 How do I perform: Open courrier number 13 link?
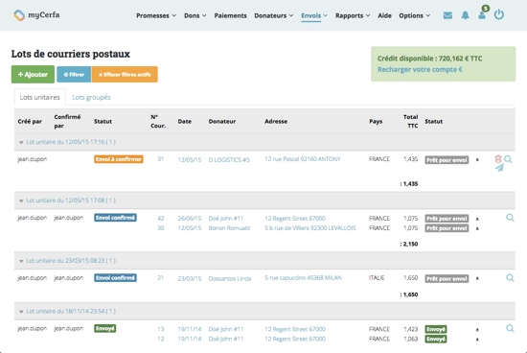pos(161,329)
